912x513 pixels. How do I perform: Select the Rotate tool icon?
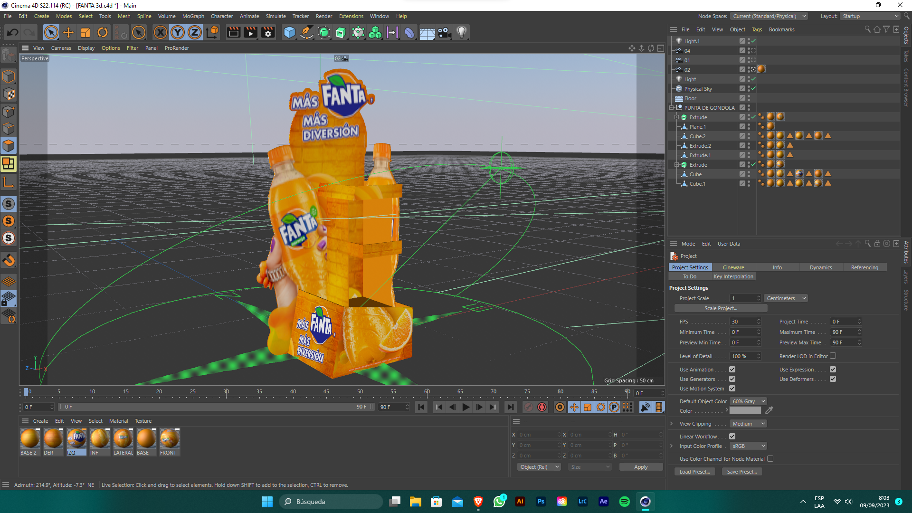click(103, 33)
